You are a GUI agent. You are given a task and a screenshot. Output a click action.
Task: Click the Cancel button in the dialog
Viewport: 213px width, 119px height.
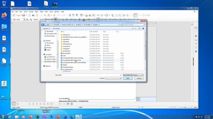tap(139, 78)
